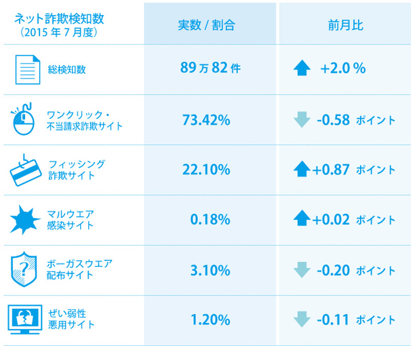
Task: Click the up arrow beside +0.87 ポイント
Action: pyautogui.click(x=302, y=170)
